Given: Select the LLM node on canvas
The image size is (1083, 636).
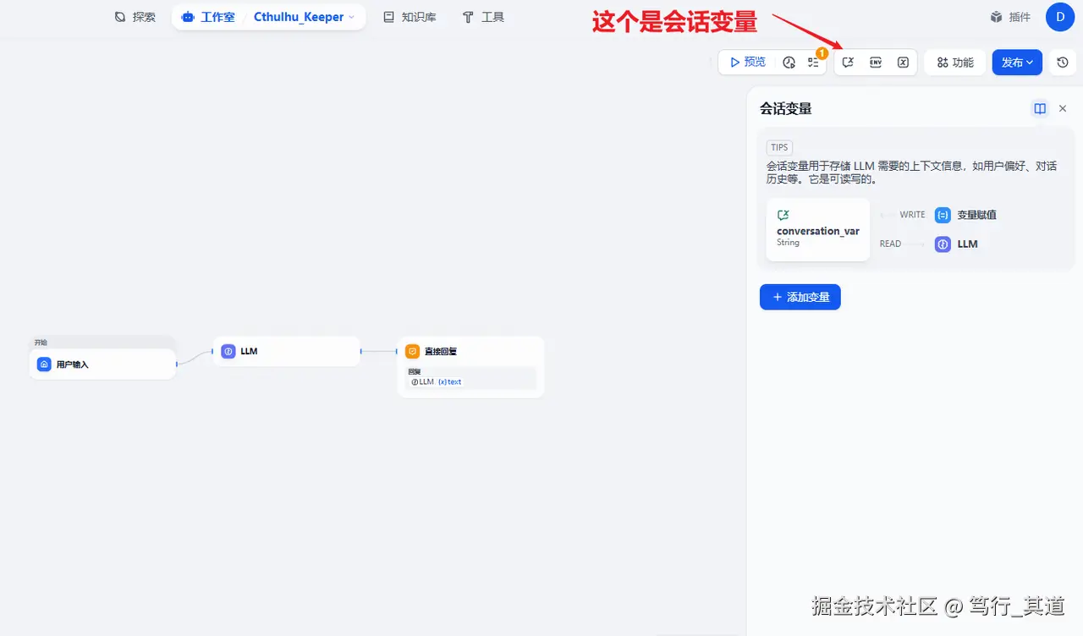Looking at the screenshot, I should pos(286,351).
